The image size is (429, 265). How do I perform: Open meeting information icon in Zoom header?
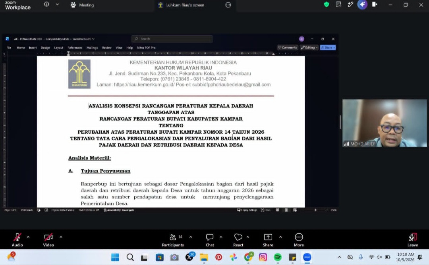click(46, 4)
